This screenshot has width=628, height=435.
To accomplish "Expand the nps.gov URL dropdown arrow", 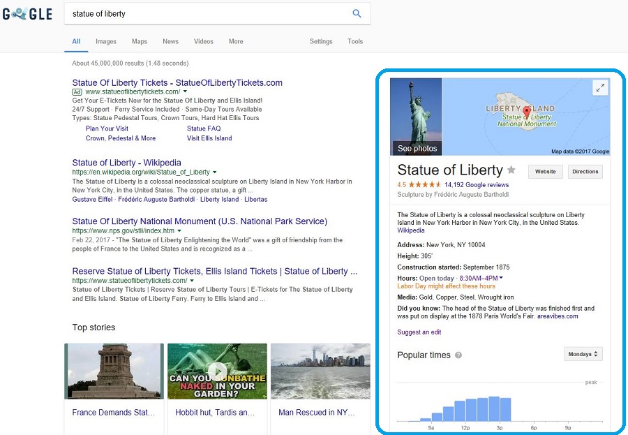I will click(179, 230).
